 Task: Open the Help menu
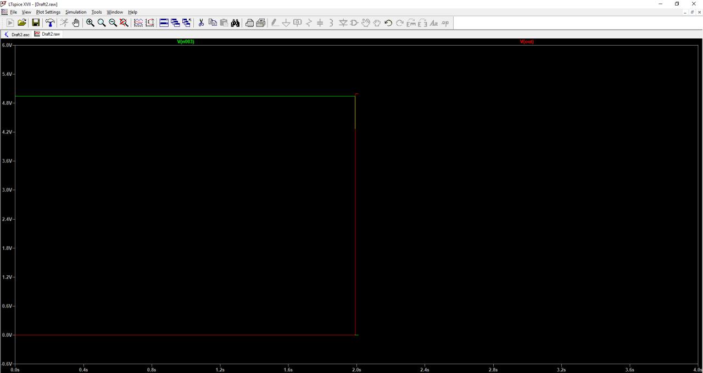pos(132,12)
